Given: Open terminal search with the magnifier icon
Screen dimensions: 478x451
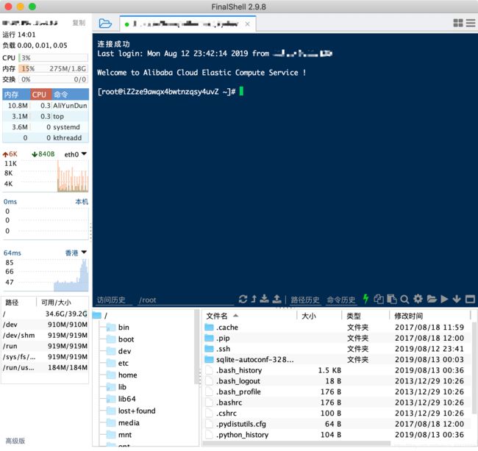Looking at the screenshot, I should pyautogui.click(x=404, y=300).
